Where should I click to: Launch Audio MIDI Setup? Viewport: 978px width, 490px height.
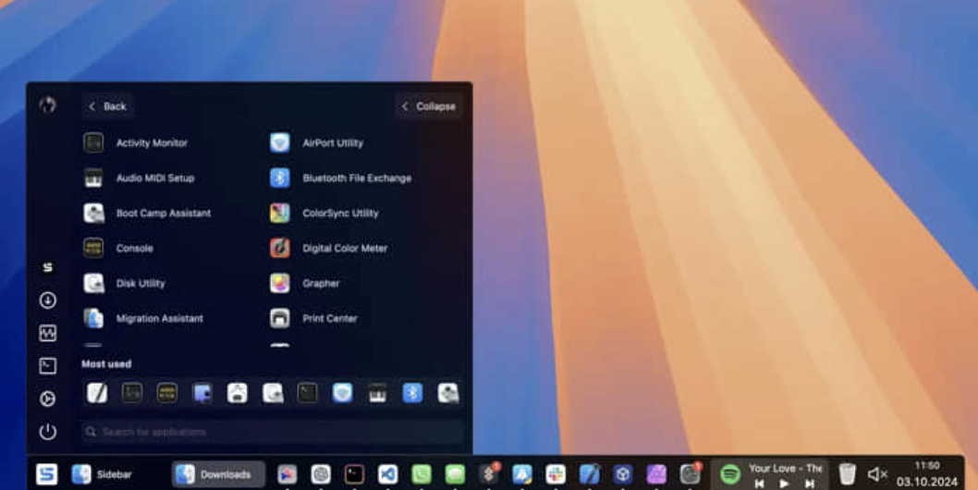[x=154, y=178]
